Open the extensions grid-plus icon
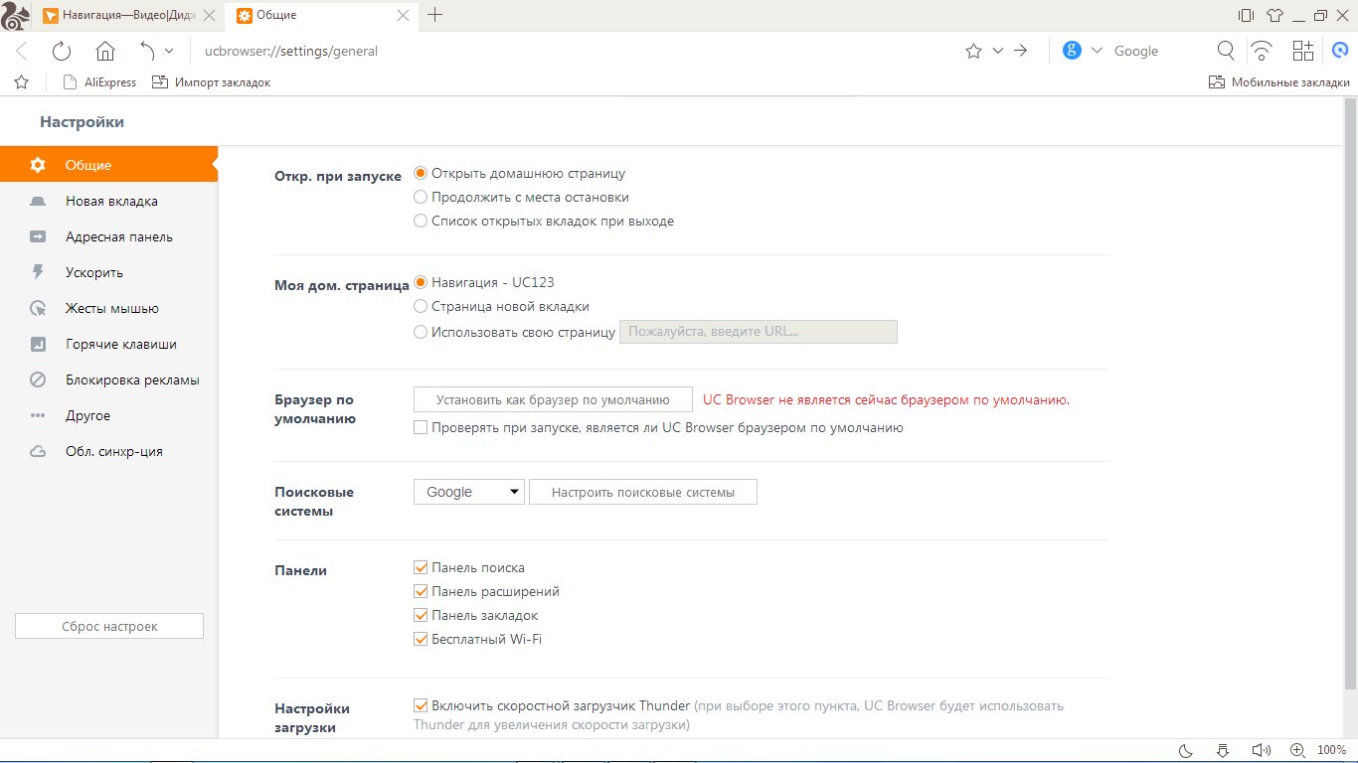Screen dimensions: 1358x763 click(1302, 51)
